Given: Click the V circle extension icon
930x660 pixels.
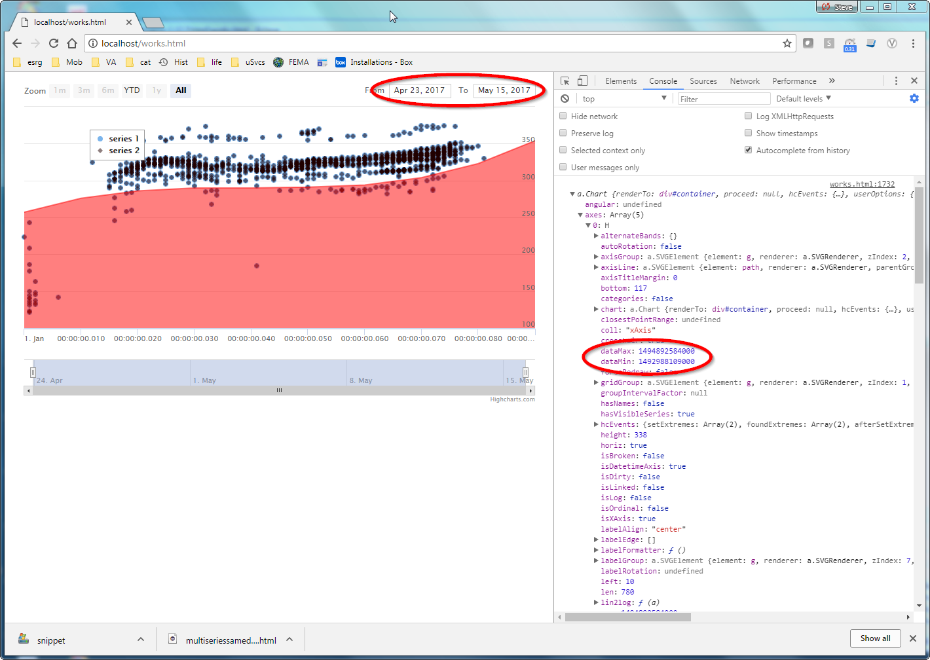Looking at the screenshot, I should [x=891, y=43].
